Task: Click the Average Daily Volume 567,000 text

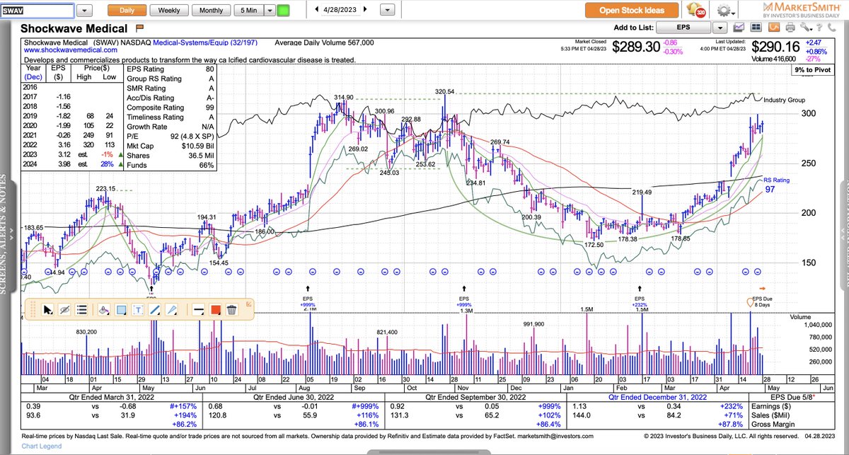Action: click(324, 43)
